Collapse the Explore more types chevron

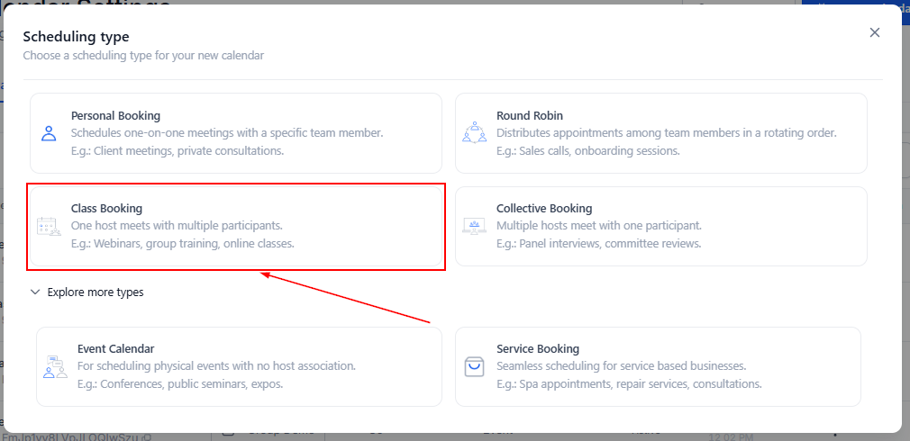point(35,292)
